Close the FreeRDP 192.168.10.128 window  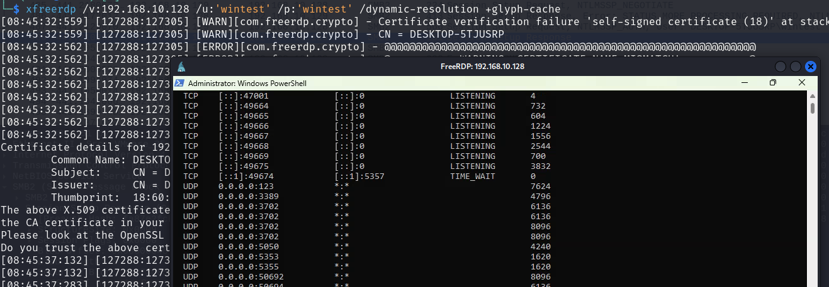811,67
